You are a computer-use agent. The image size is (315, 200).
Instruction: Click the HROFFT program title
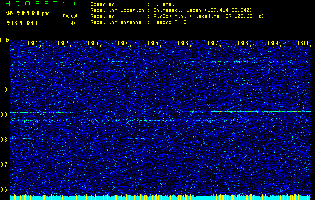tap(31, 4)
